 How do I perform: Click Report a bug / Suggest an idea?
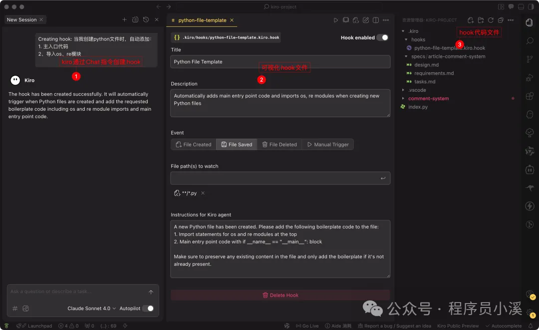click(x=394, y=326)
